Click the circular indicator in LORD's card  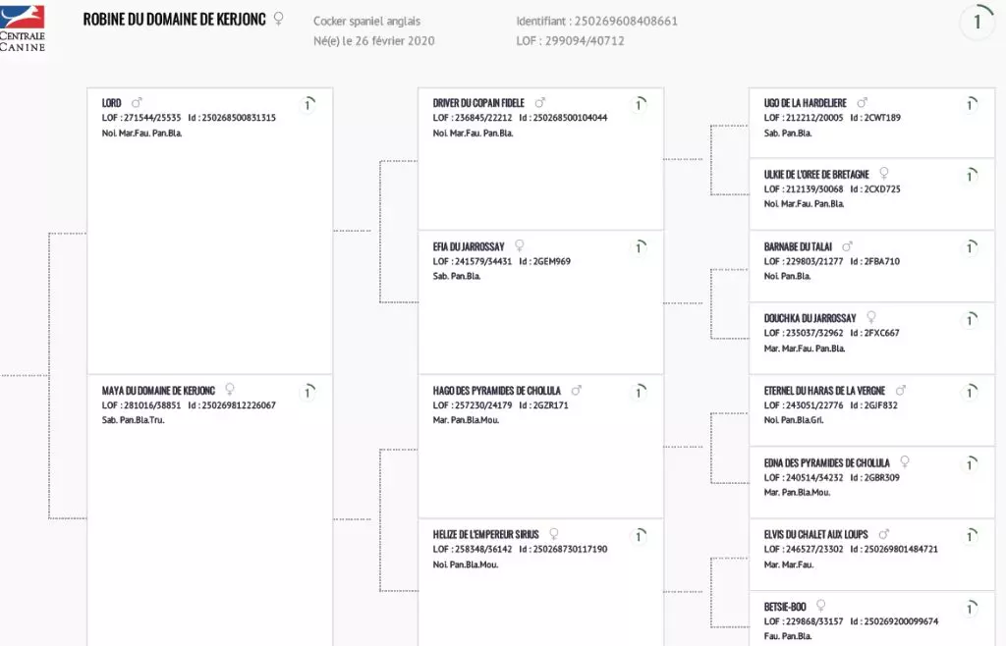[x=307, y=104]
